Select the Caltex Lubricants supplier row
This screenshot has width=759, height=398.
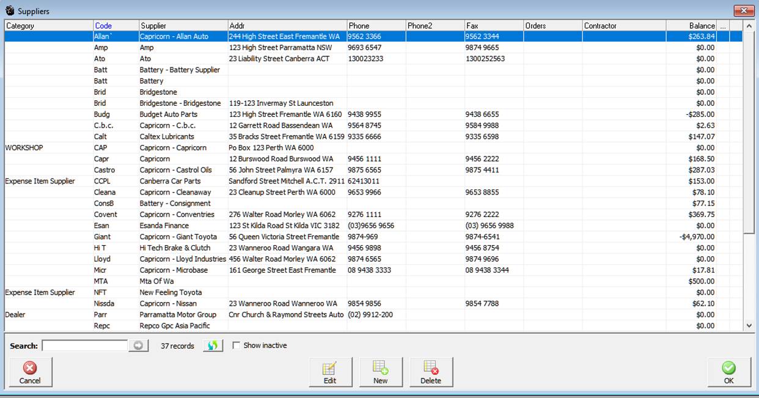coord(167,136)
